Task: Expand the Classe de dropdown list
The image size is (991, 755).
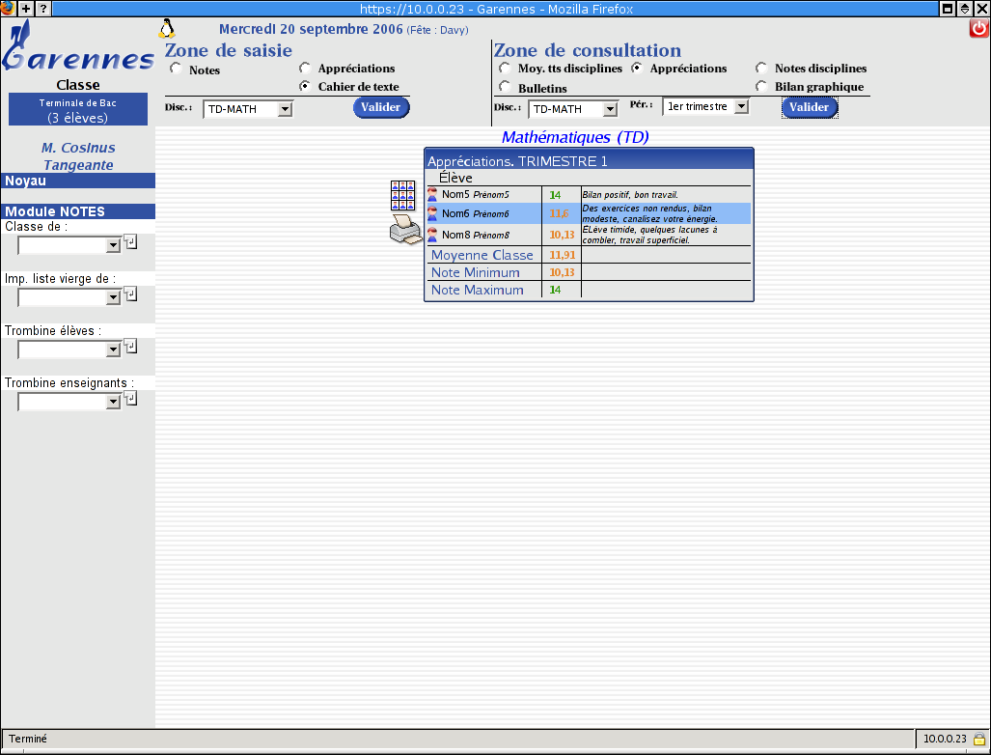Action: tap(113, 245)
